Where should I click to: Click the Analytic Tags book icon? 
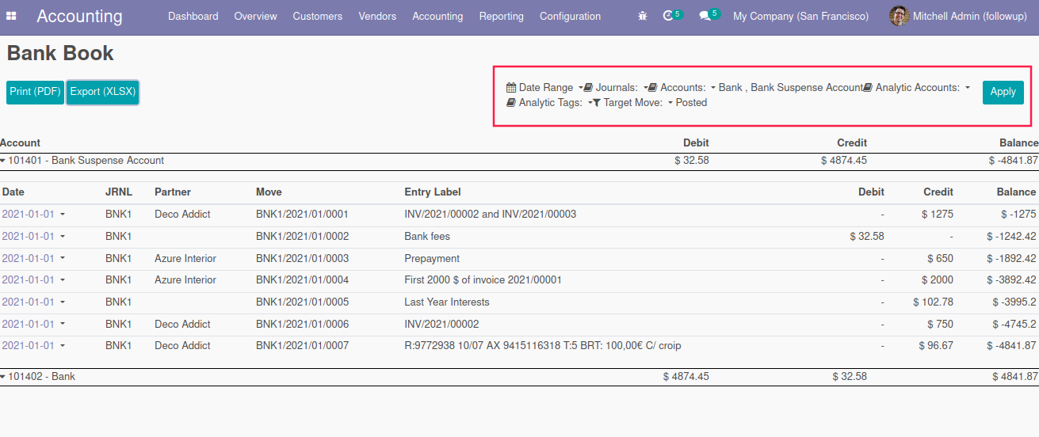click(x=511, y=103)
